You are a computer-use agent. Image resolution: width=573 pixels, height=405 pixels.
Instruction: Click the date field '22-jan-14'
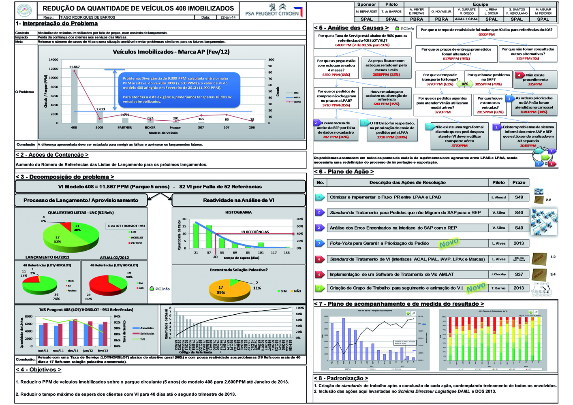point(228,17)
